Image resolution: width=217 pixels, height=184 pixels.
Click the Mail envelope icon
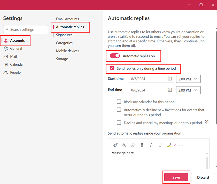click(x=6, y=57)
